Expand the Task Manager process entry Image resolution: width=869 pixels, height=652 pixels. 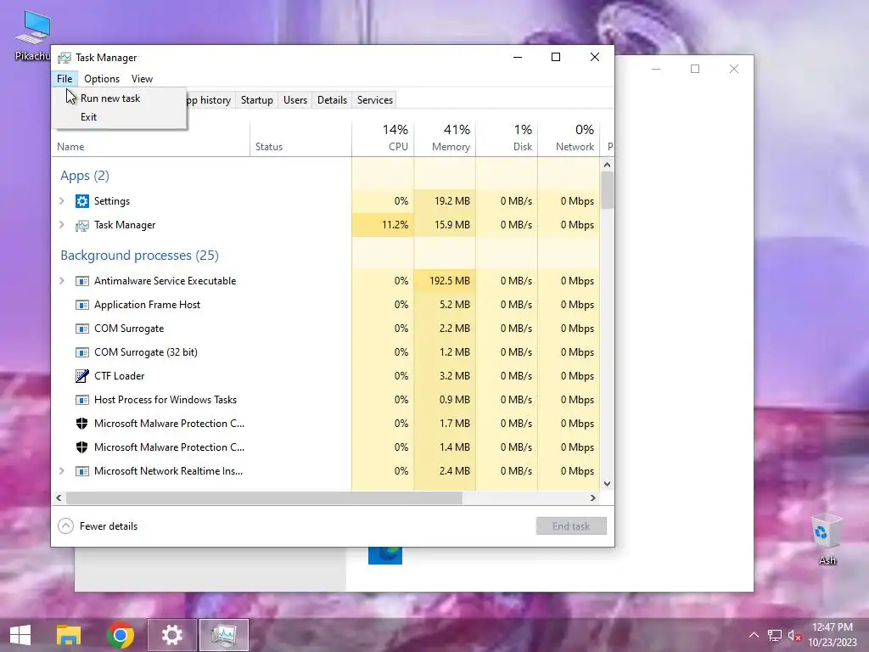point(62,224)
